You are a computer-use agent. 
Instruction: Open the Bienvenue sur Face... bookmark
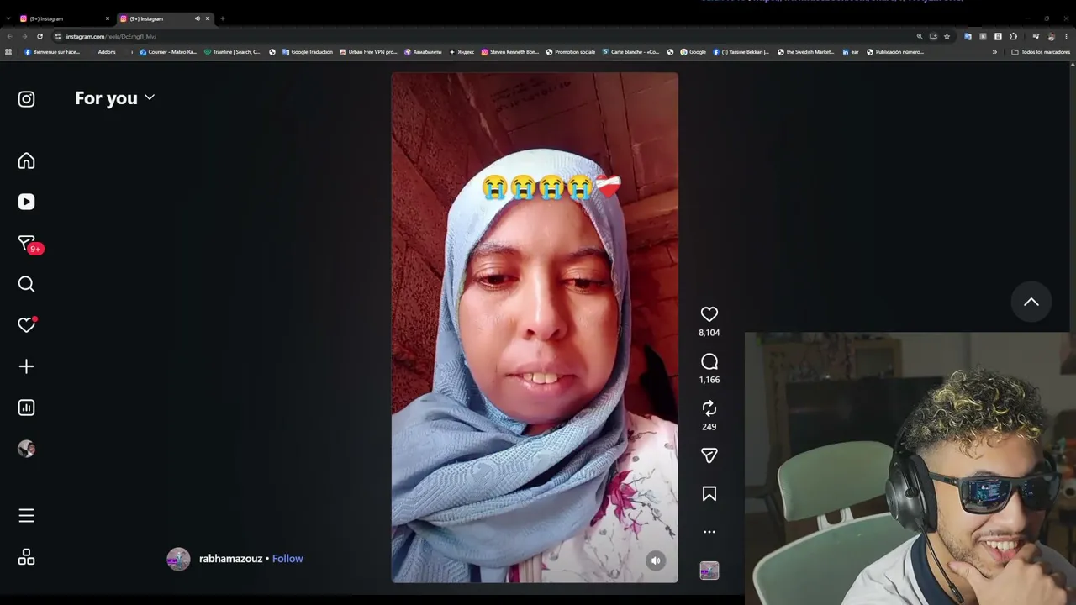click(52, 52)
